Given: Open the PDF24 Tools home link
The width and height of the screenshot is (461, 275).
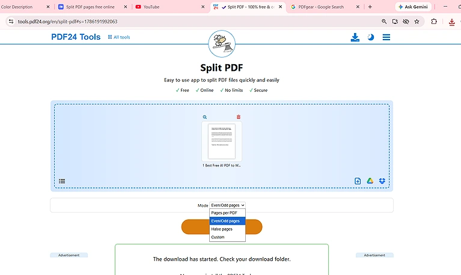Looking at the screenshot, I should coord(76,37).
